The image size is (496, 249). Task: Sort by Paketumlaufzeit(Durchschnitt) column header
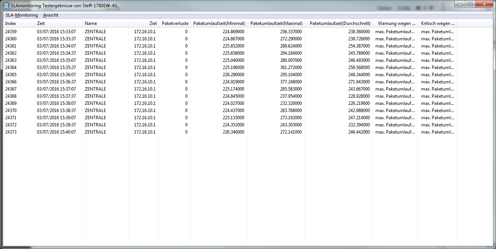click(340, 23)
